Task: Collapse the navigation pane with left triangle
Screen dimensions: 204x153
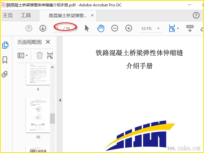Action: (x=60, y=100)
